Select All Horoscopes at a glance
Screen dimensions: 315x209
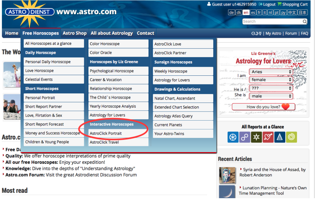[x=54, y=43]
